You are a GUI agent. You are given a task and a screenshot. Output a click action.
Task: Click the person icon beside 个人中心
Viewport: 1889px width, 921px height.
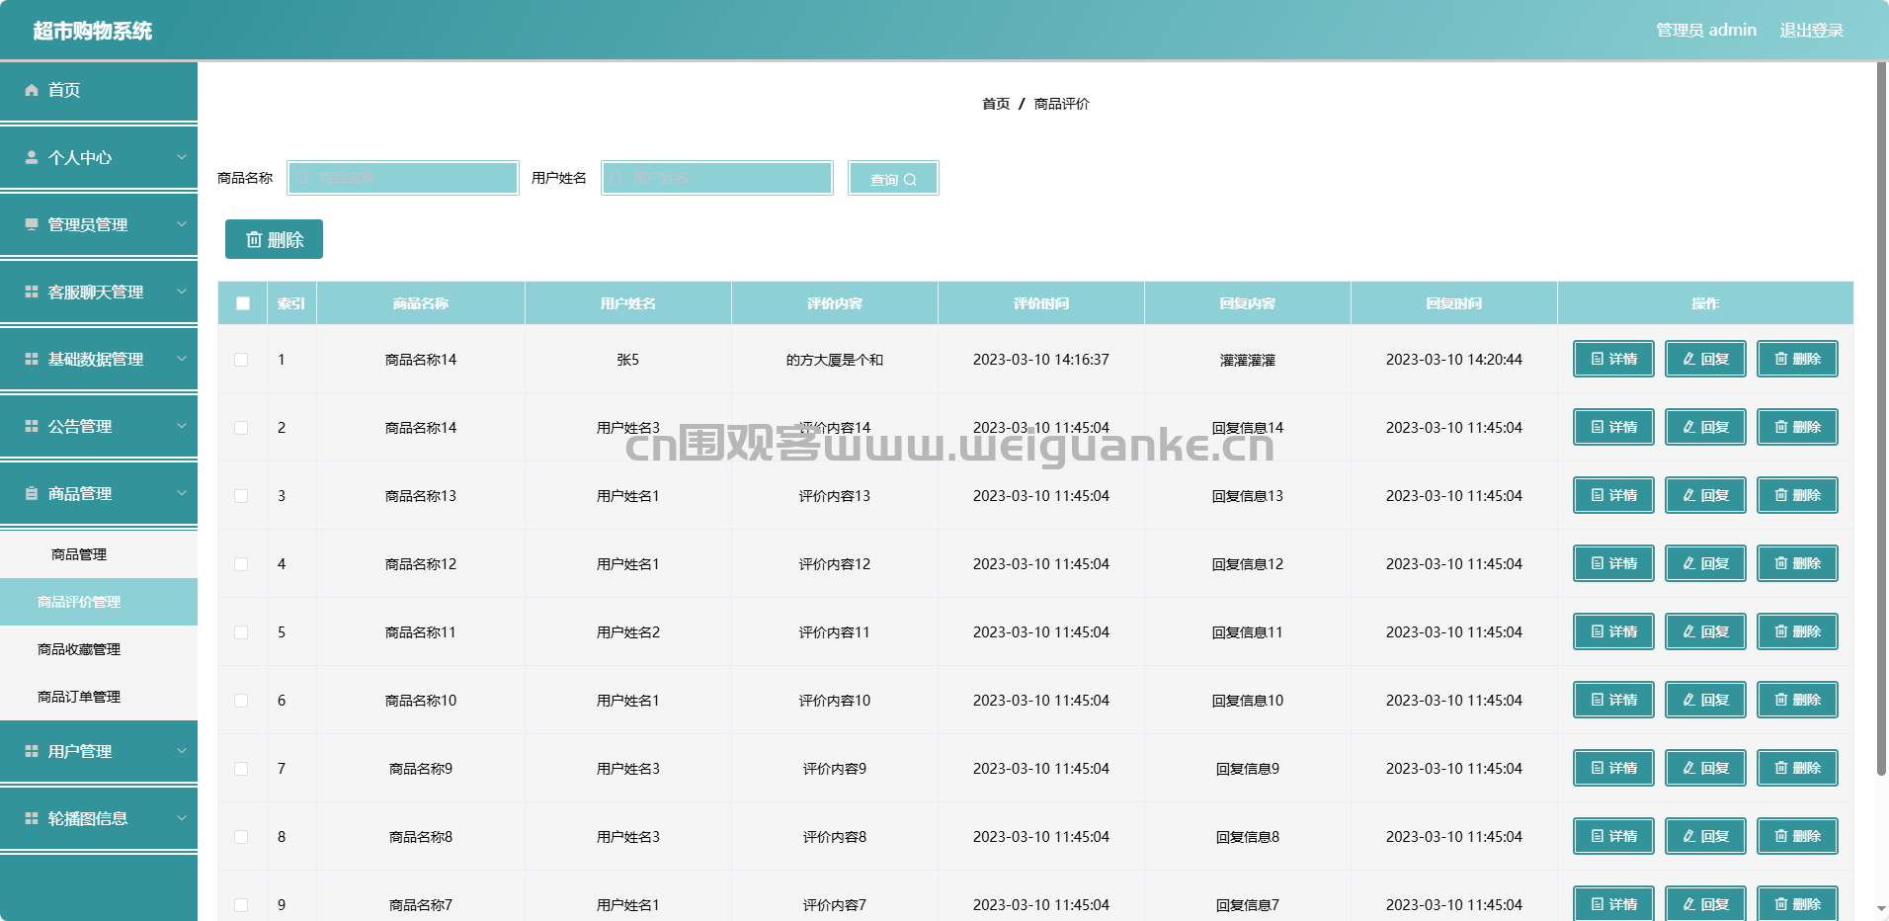(32, 157)
